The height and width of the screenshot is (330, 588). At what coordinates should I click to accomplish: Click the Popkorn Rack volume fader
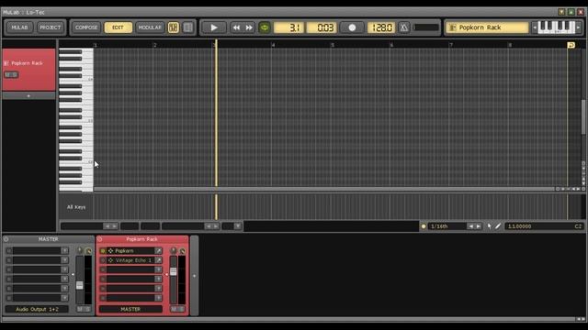coord(174,271)
